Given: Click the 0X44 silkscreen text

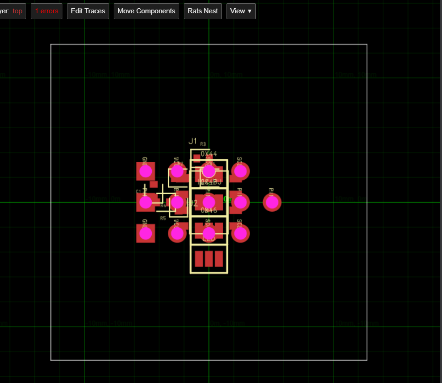Looking at the screenshot, I should (x=209, y=154).
